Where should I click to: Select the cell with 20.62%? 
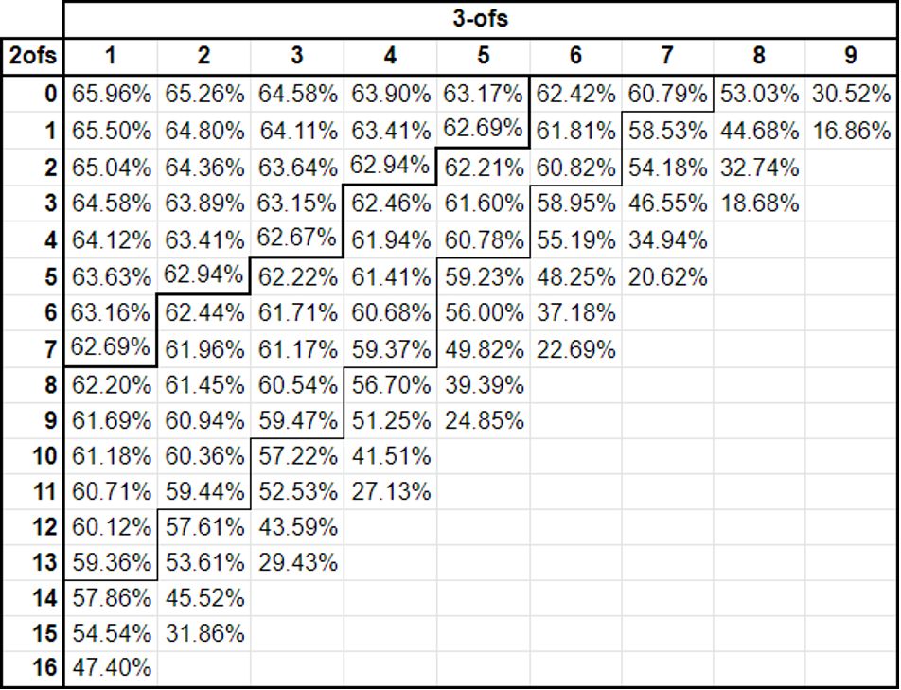pyautogui.click(x=667, y=277)
